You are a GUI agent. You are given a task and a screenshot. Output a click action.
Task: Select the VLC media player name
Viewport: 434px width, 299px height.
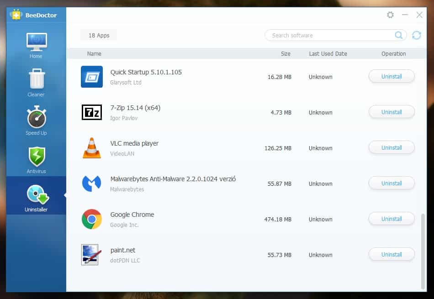[x=134, y=143]
